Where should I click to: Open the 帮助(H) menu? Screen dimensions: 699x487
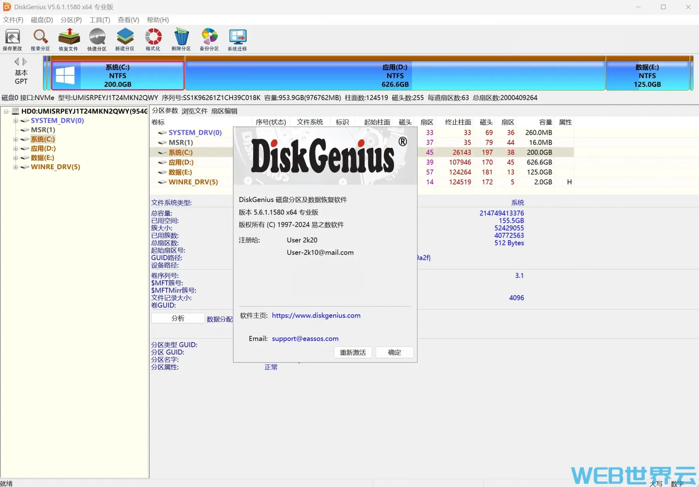(x=158, y=20)
